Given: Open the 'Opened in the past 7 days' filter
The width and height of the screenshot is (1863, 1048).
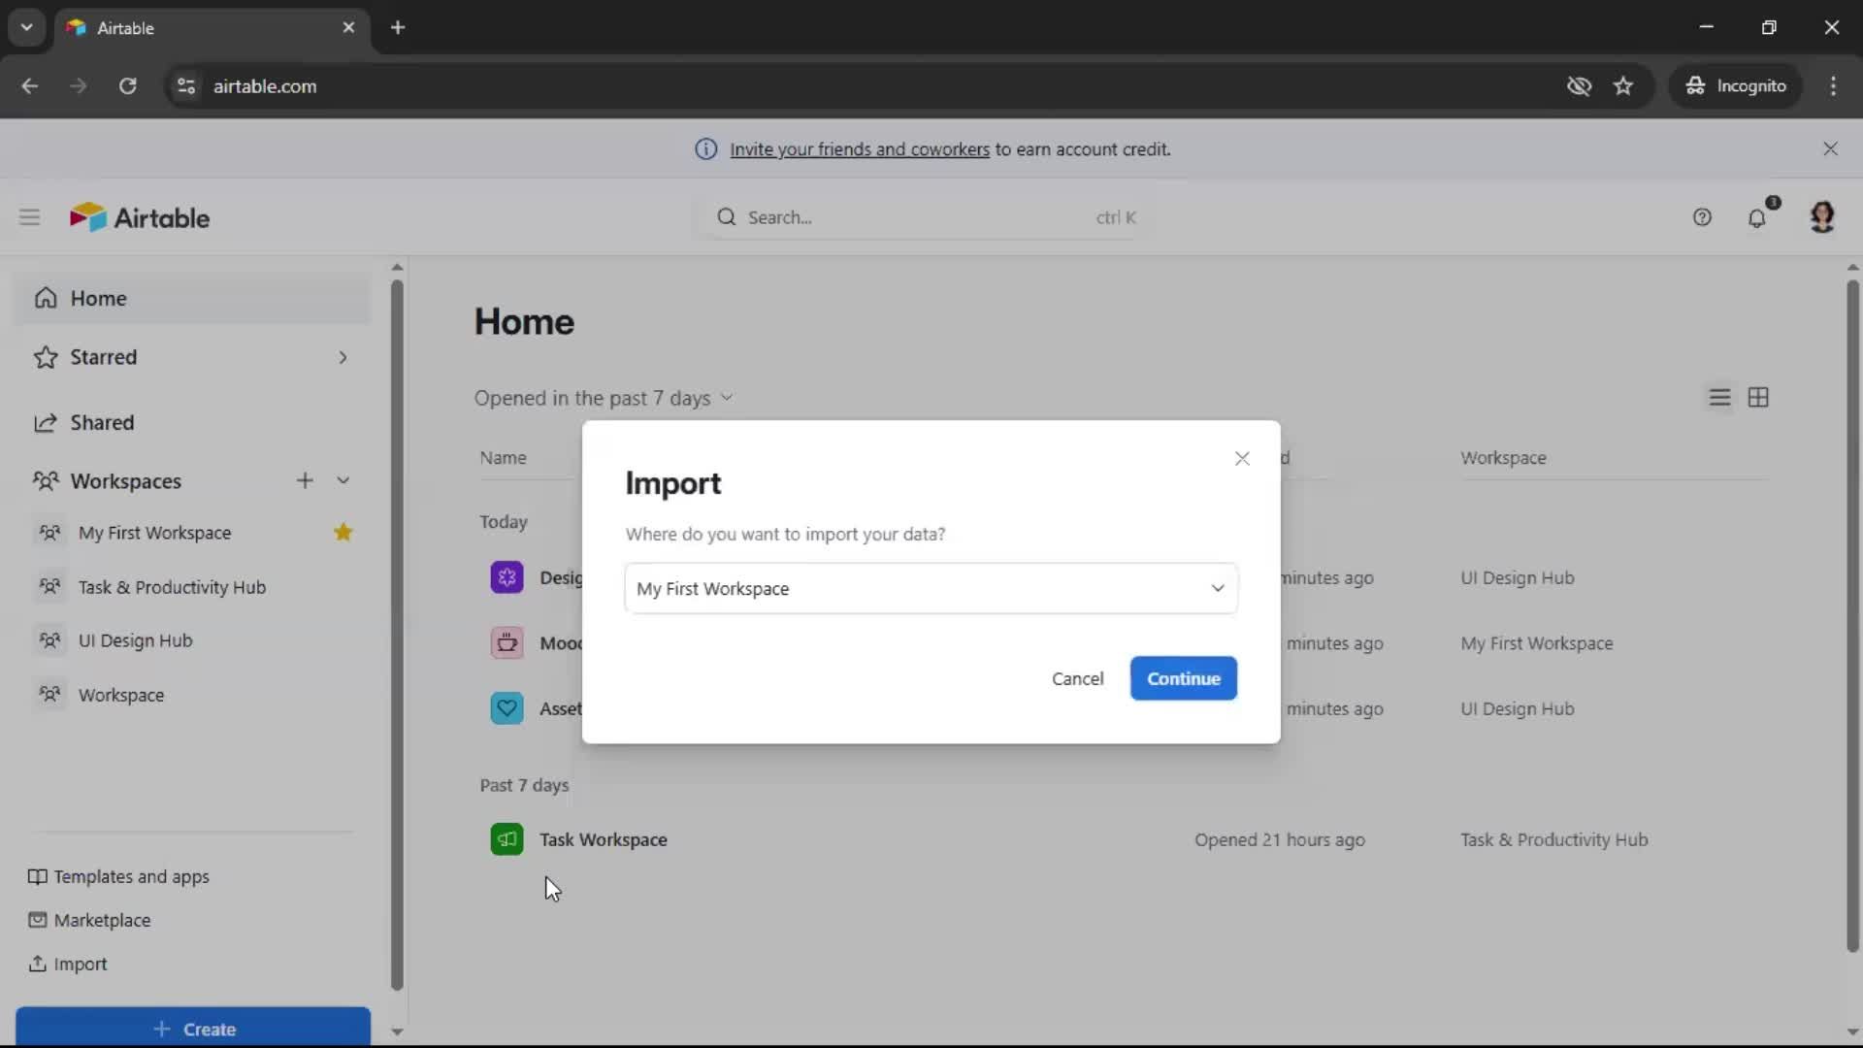Looking at the screenshot, I should point(604,399).
